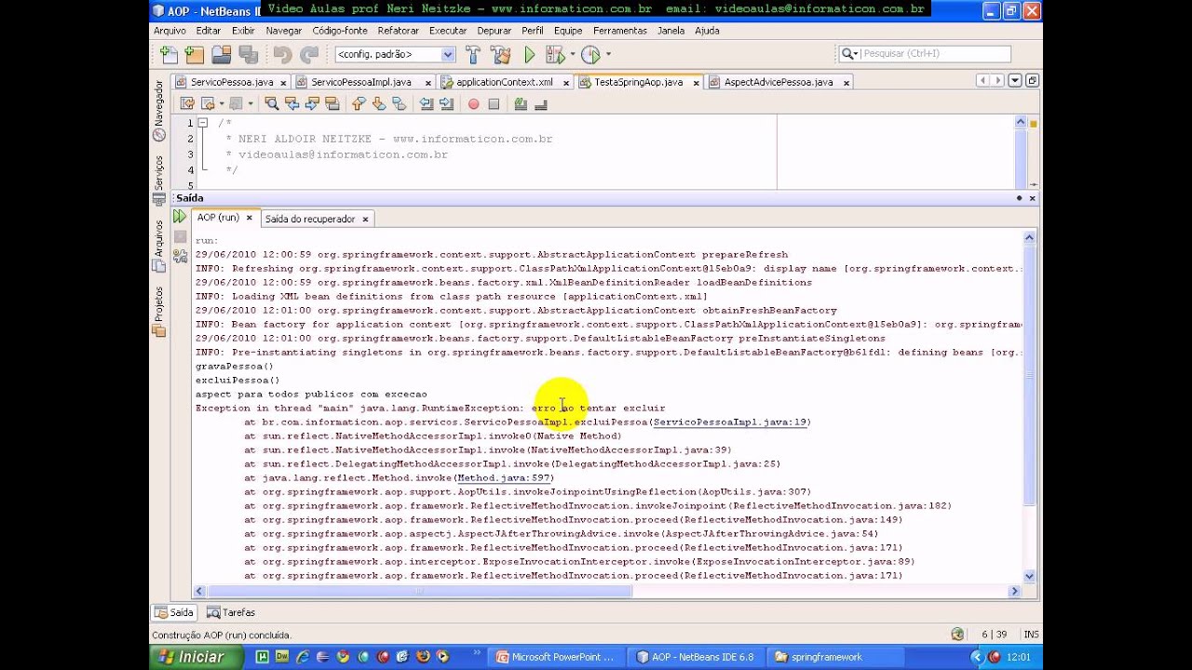Switch to the applicationContext.xml tab

pos(504,82)
